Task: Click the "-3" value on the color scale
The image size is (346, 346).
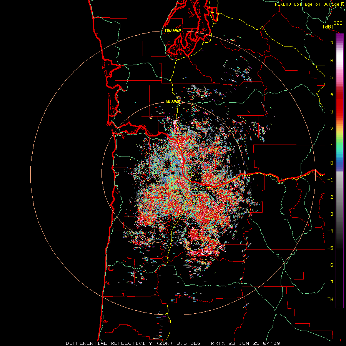Action: pos(330,214)
